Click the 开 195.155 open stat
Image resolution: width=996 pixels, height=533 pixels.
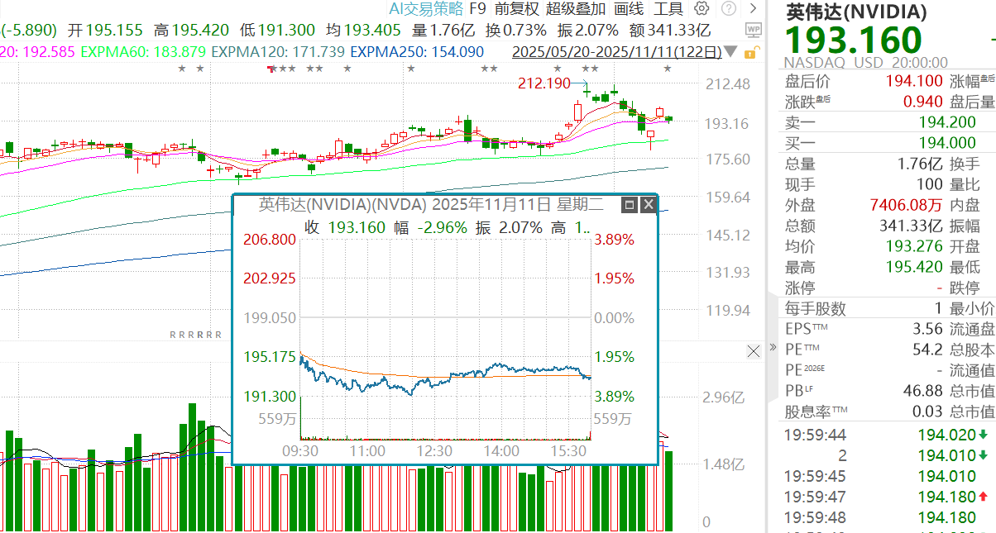click(x=105, y=31)
